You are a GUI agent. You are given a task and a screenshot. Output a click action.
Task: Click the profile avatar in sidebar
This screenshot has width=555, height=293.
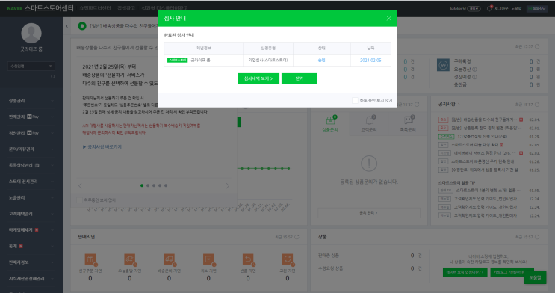coord(31,34)
